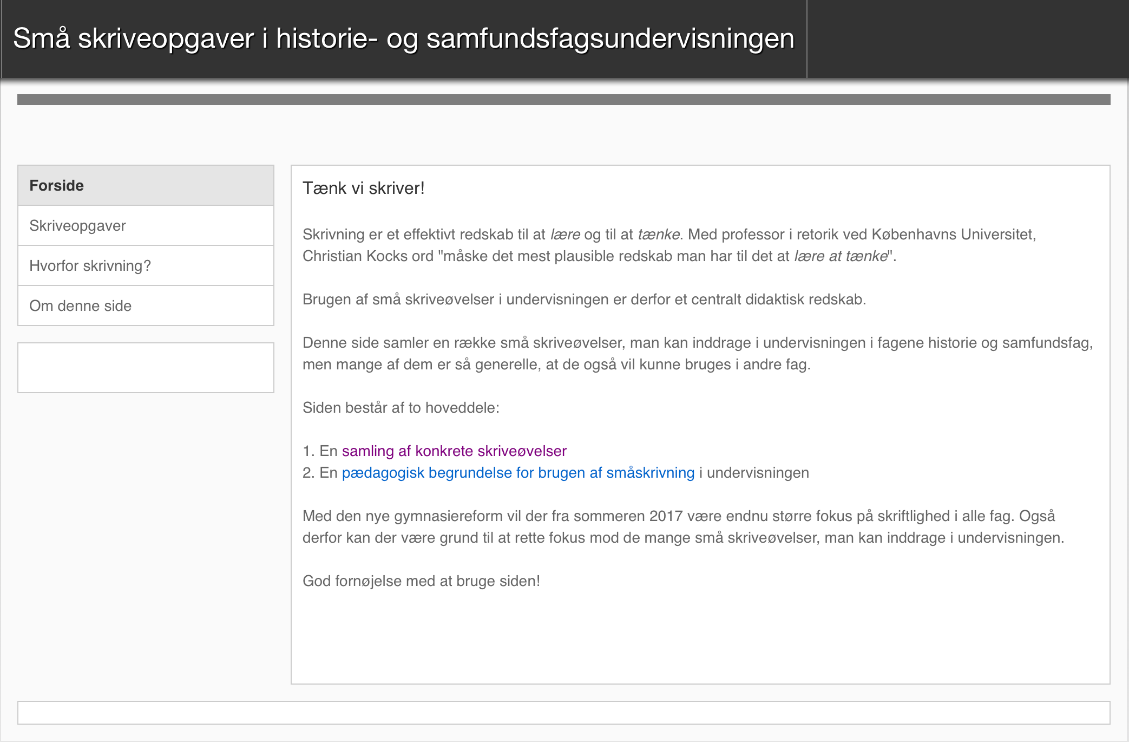Click the paragraph starting 'Brugen af små skriveøvelser'
This screenshot has width=1129, height=742.
click(584, 299)
